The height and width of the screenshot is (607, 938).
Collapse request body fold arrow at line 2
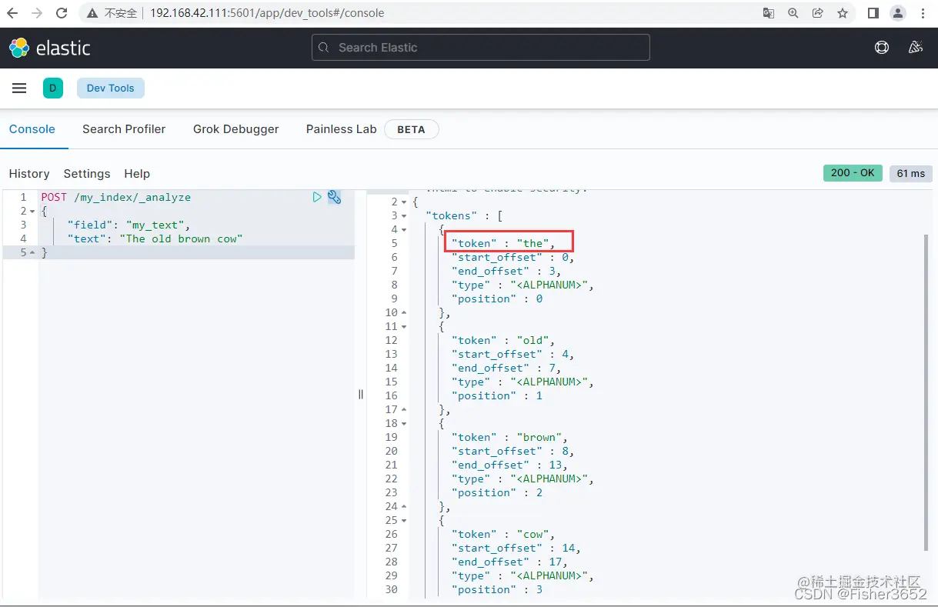32,211
